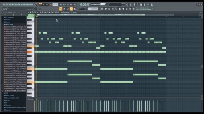Open the HELP menu

click(x=32, y=4)
